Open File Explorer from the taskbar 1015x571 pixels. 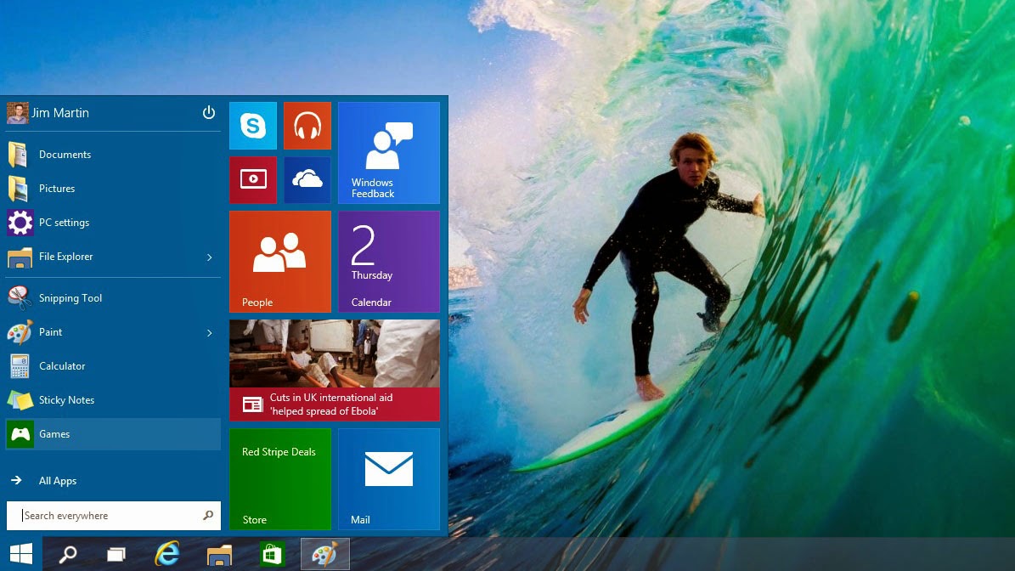coord(219,554)
